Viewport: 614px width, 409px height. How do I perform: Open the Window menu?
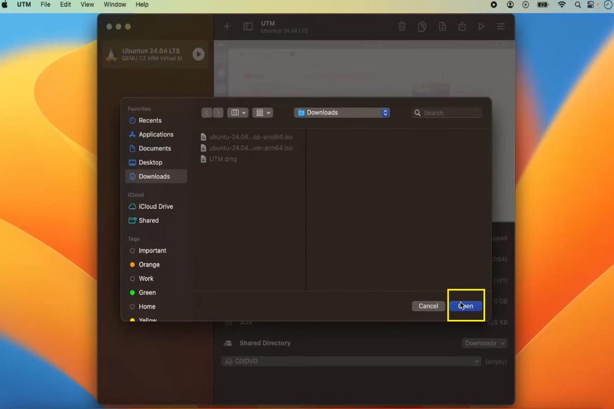(115, 5)
